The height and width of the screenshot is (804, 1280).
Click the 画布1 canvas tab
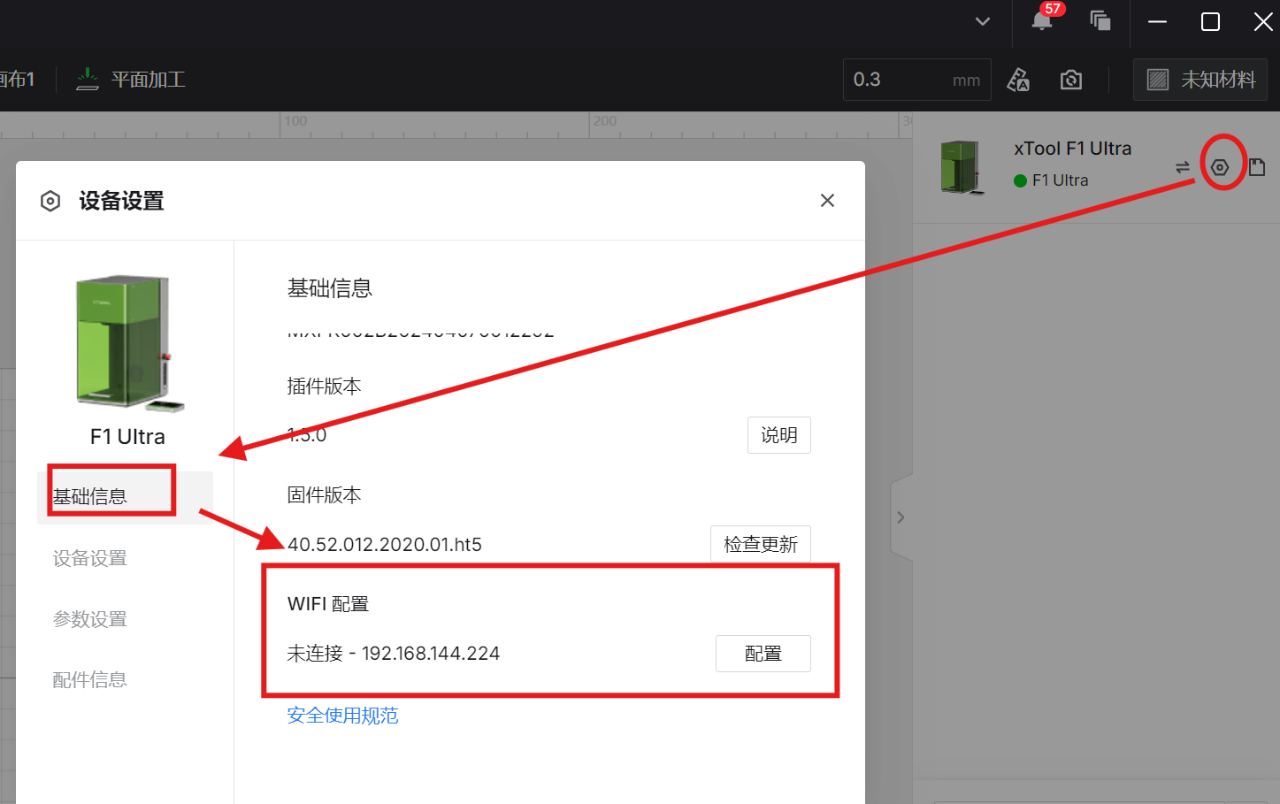pyautogui.click(x=17, y=80)
